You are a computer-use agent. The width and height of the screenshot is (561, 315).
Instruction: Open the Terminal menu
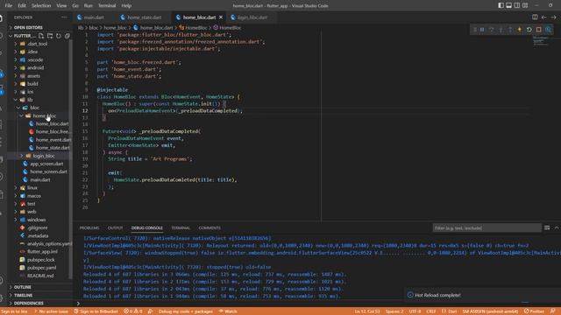(107, 5)
